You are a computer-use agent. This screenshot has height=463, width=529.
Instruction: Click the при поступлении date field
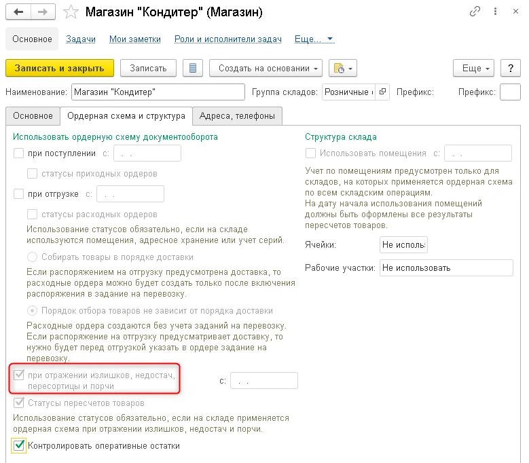tap(147, 153)
